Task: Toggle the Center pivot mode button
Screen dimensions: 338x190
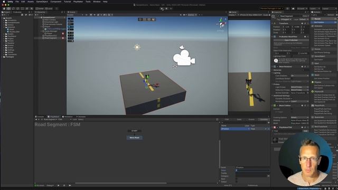Action: click(40, 8)
